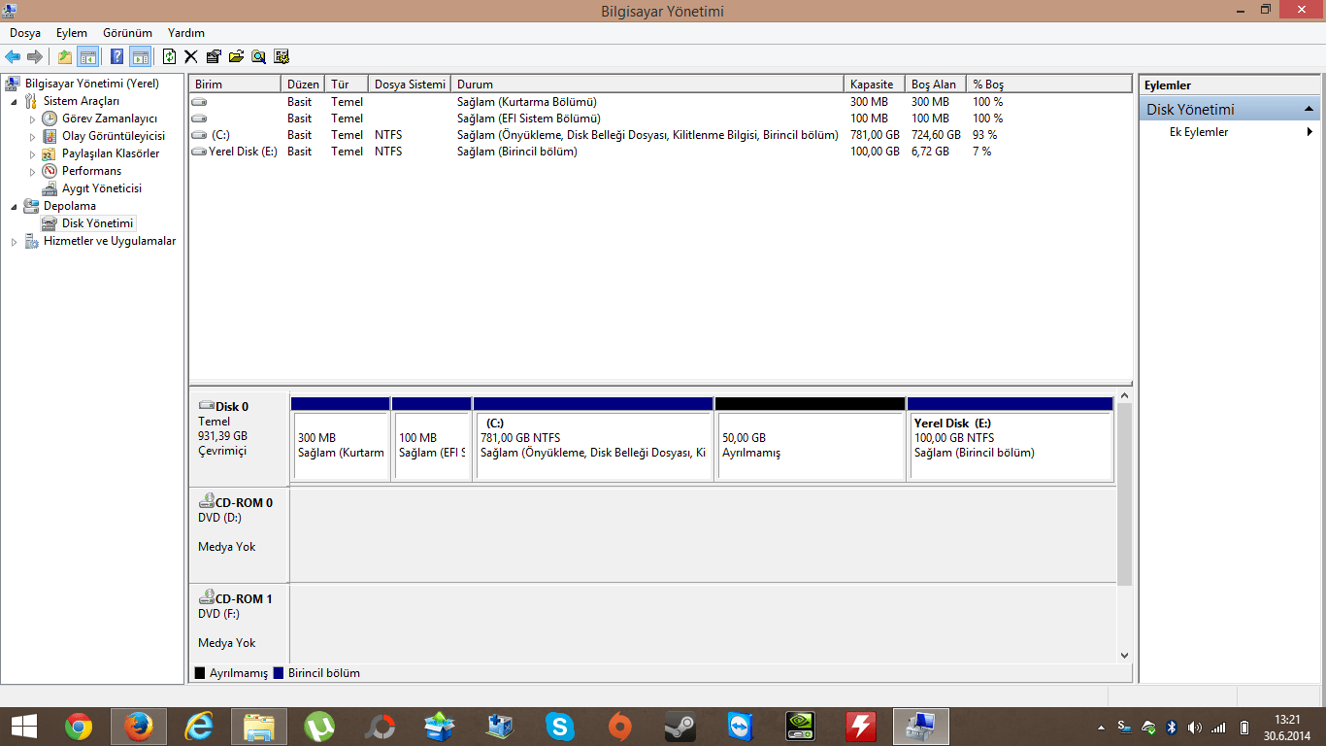Sort by the Durum column header
Image resolution: width=1326 pixels, height=746 pixels.
[x=647, y=85]
